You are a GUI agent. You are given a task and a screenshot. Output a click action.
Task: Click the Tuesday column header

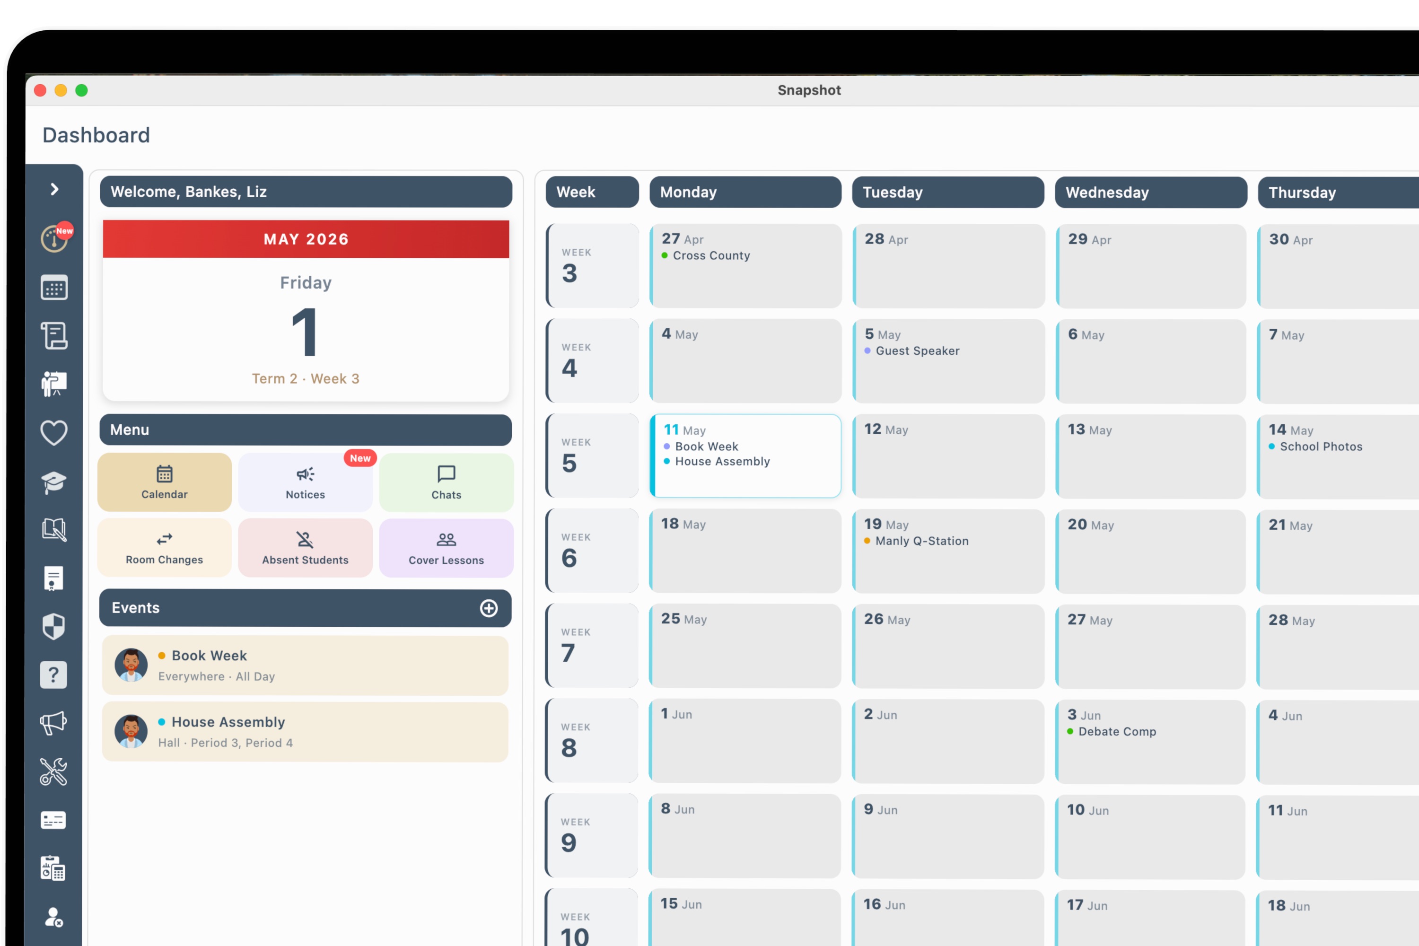948,193
